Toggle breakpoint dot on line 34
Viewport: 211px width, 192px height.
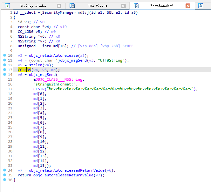point(4,170)
